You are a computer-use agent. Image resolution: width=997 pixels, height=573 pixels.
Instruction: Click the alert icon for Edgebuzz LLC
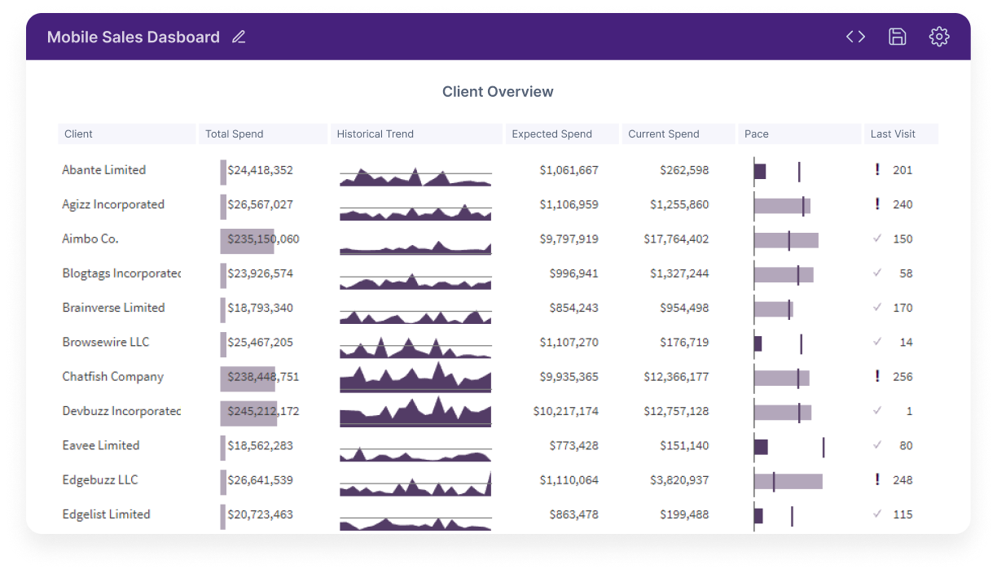(x=877, y=479)
